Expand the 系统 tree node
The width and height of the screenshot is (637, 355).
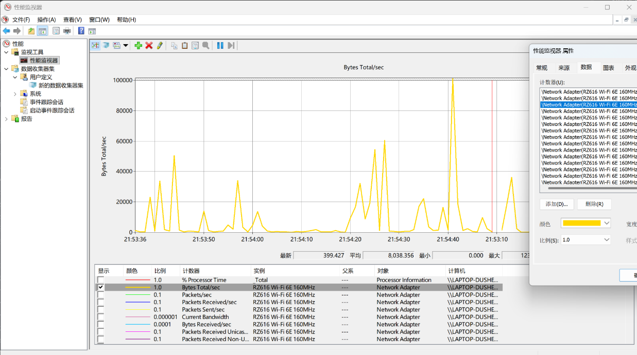tap(15, 94)
